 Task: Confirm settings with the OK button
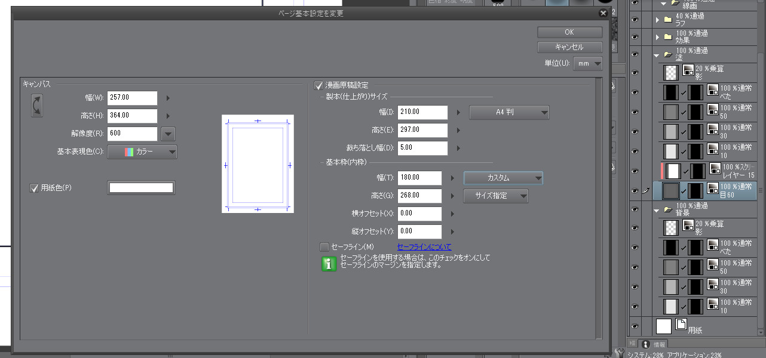click(569, 32)
